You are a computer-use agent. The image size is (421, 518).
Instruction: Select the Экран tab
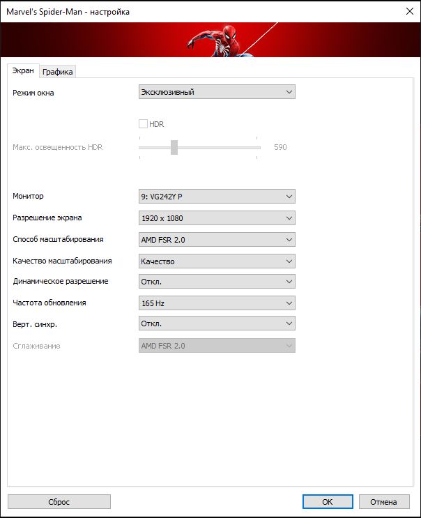coord(23,71)
